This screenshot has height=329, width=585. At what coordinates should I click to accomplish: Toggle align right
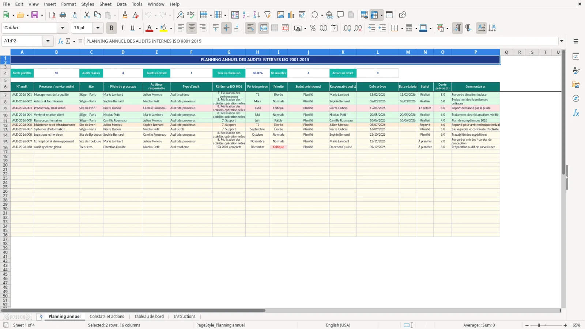click(203, 28)
